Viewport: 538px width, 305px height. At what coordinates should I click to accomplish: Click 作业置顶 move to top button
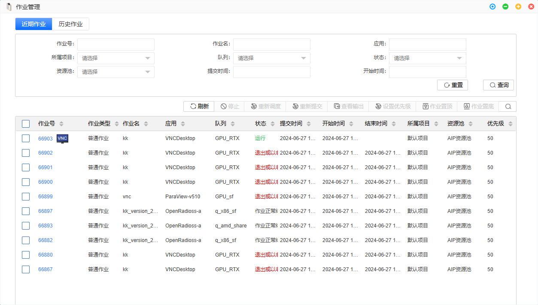[x=437, y=107]
